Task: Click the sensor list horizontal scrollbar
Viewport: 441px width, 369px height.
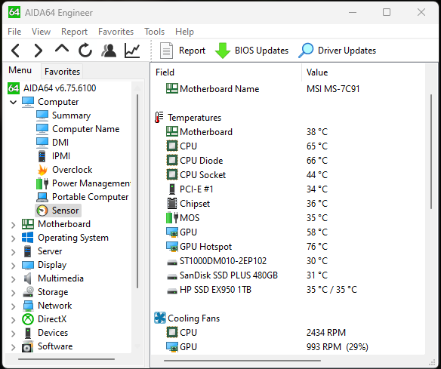Action: (x=242, y=361)
